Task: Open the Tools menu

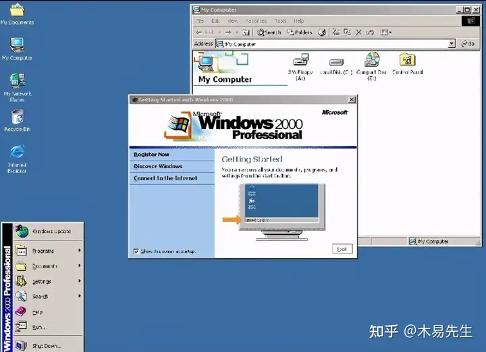Action: [281, 21]
